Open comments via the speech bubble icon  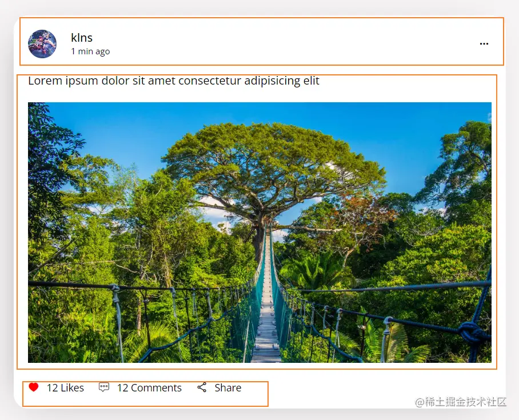tap(104, 387)
